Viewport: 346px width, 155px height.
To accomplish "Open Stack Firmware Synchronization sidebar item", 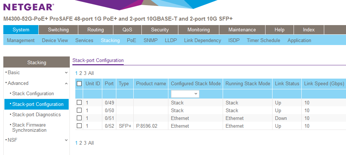I will point(29,127).
